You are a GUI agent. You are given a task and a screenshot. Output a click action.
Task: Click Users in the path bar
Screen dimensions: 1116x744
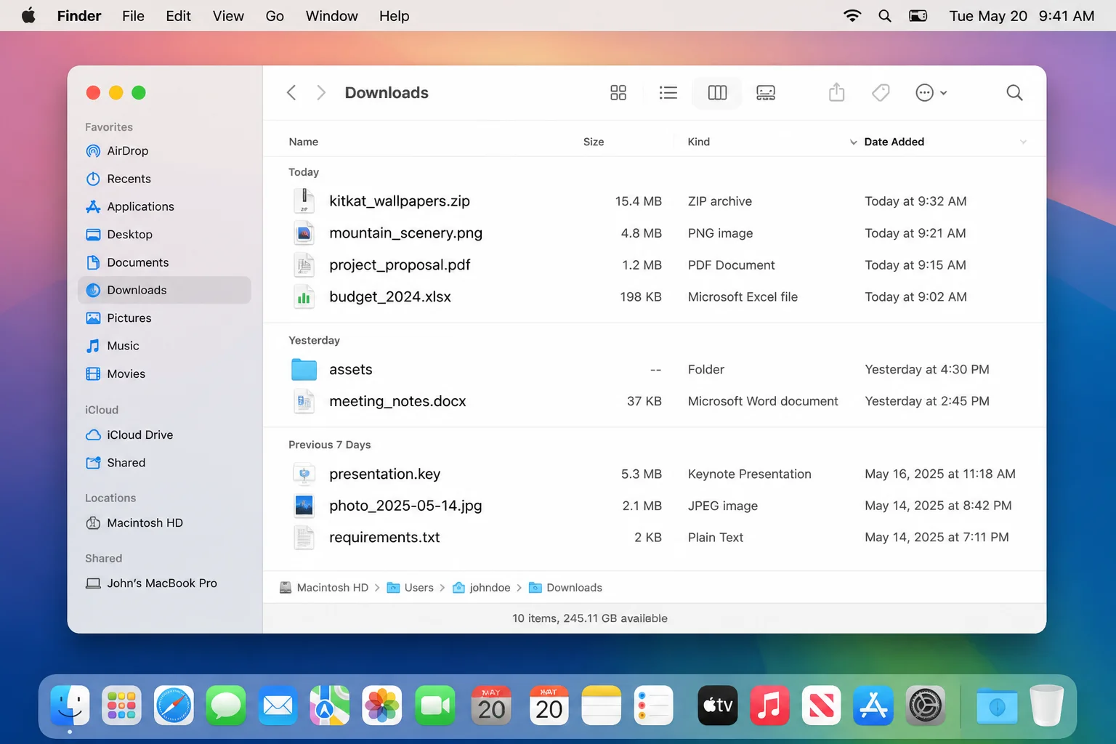coord(411,588)
